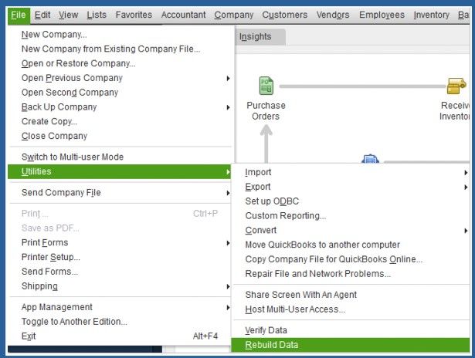Select Open or Restore Company...

pyautogui.click(x=120, y=63)
